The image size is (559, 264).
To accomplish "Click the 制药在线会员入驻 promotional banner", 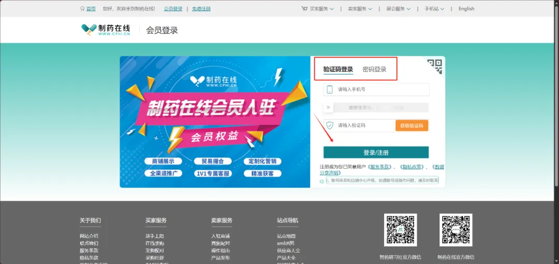I will (x=215, y=122).
